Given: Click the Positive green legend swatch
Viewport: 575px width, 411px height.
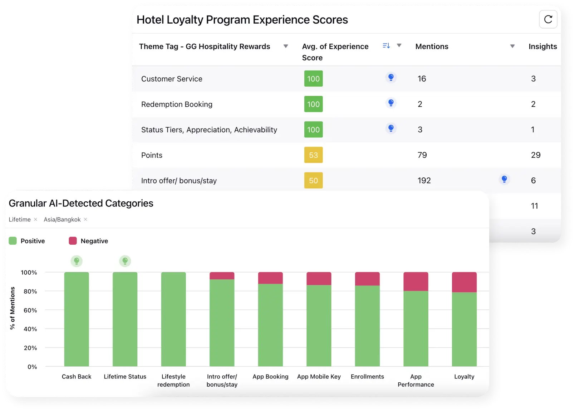Looking at the screenshot, I should pyautogui.click(x=13, y=241).
